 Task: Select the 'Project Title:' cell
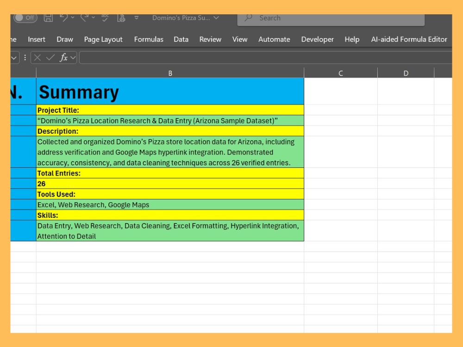[x=170, y=110]
